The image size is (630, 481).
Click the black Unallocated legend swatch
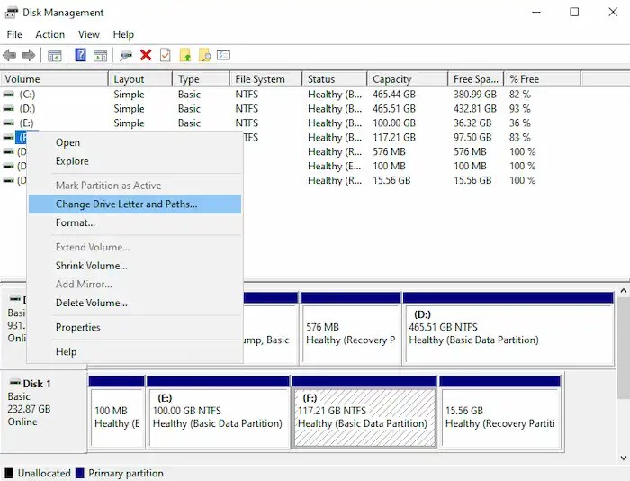coord(9,474)
